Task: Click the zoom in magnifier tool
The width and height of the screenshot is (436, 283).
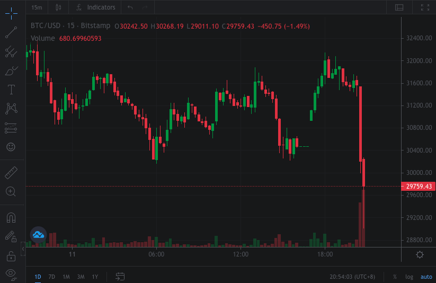Action: point(11,191)
